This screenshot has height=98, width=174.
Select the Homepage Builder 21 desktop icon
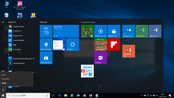click(x=20, y=5)
